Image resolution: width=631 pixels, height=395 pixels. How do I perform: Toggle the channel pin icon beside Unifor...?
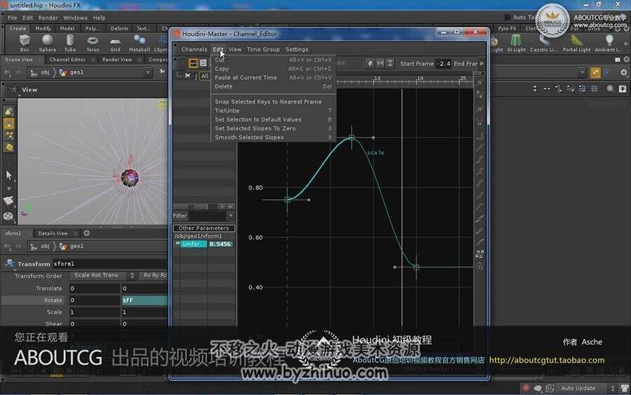(x=177, y=243)
